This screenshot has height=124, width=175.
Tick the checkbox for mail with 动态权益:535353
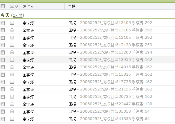point(2,111)
